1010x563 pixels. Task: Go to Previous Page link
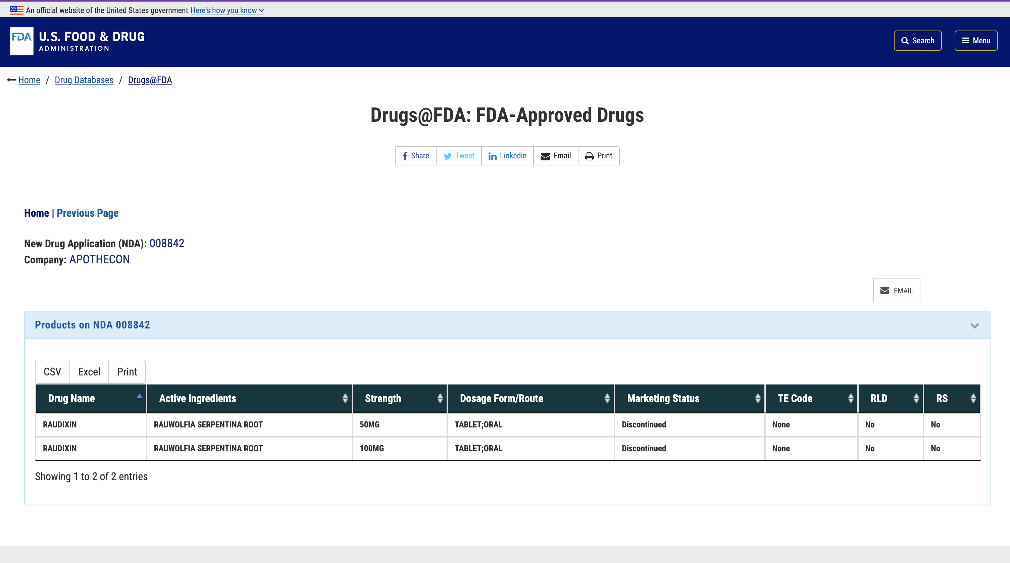click(x=88, y=213)
